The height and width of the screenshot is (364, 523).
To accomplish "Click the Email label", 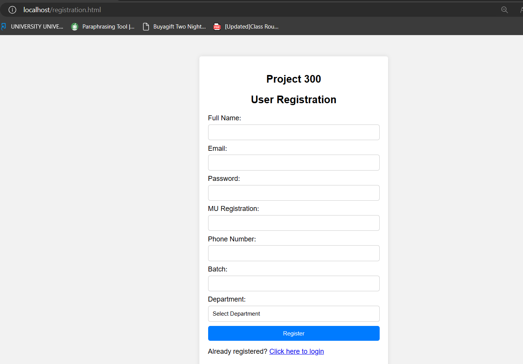I will tap(217, 148).
